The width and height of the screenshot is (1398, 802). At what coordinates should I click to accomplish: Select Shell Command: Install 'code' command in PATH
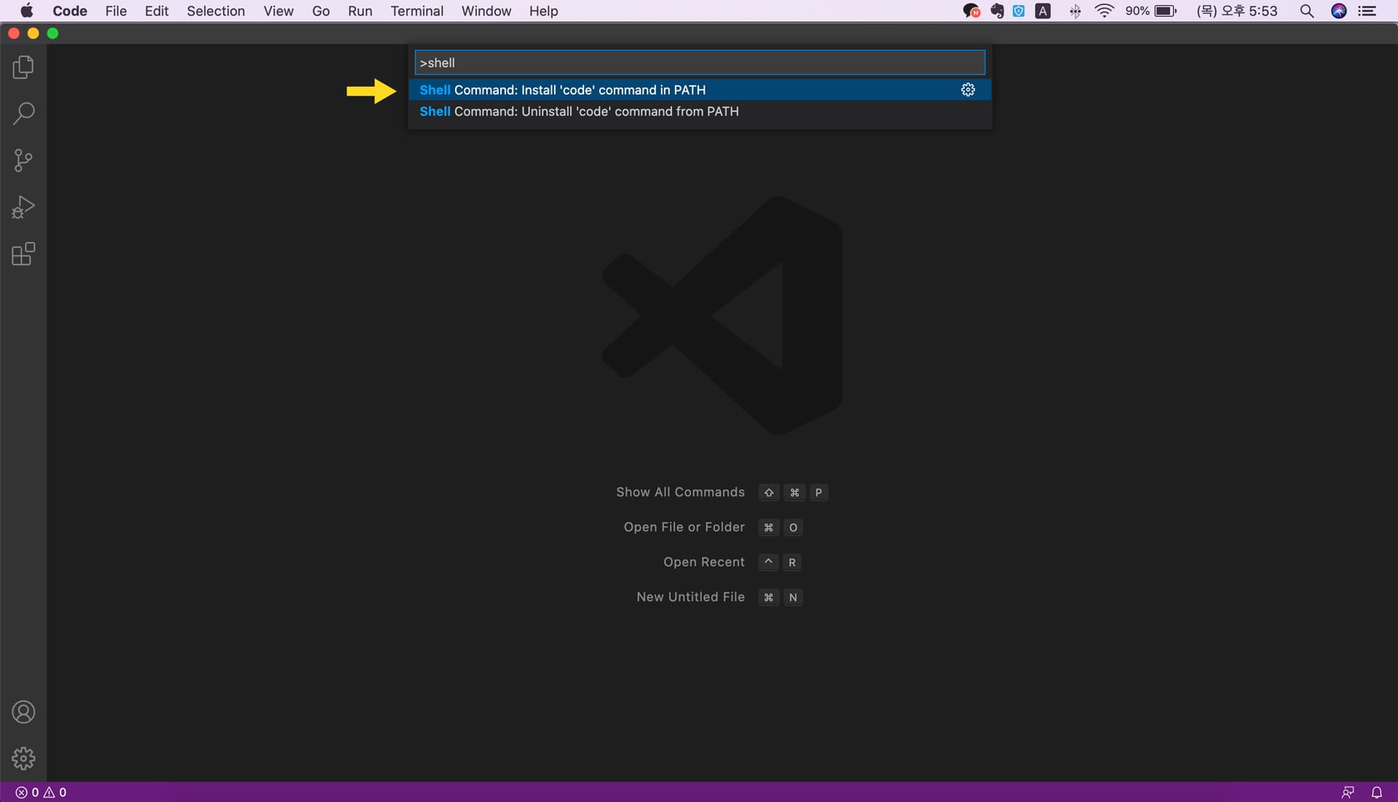(562, 90)
